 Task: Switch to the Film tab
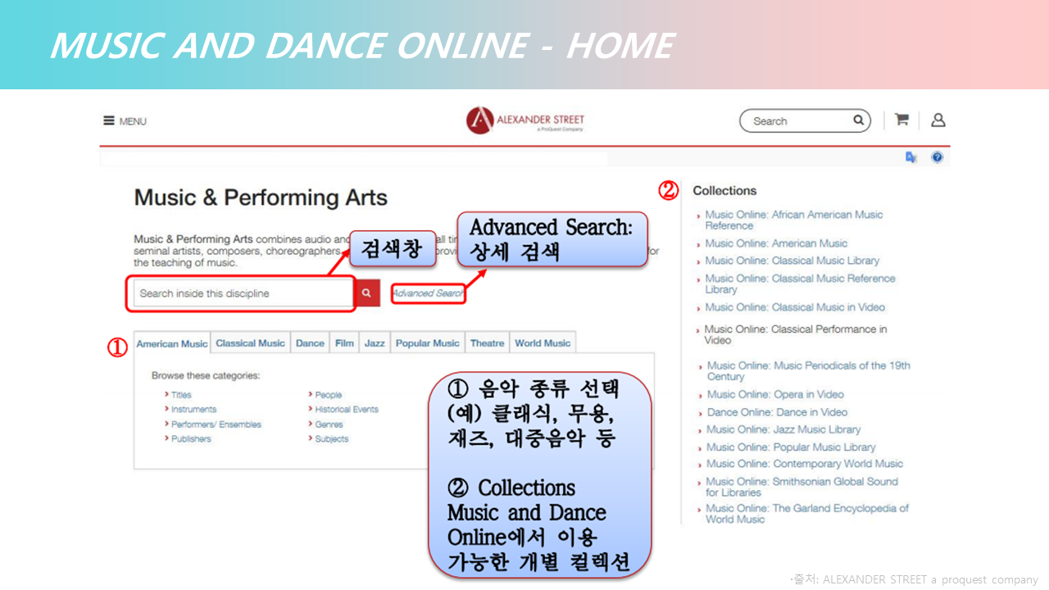[344, 343]
